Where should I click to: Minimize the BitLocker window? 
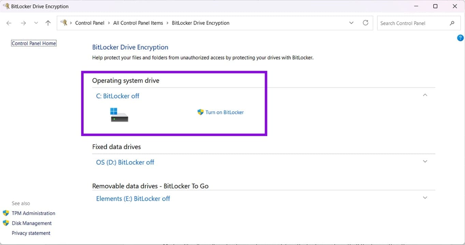click(x=416, y=6)
